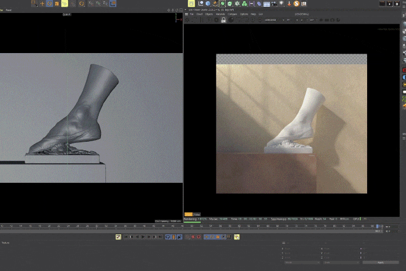Viewport: 406px width, 271px height.
Task: Click the timeline ruler to move playhead
Action: pos(169,226)
